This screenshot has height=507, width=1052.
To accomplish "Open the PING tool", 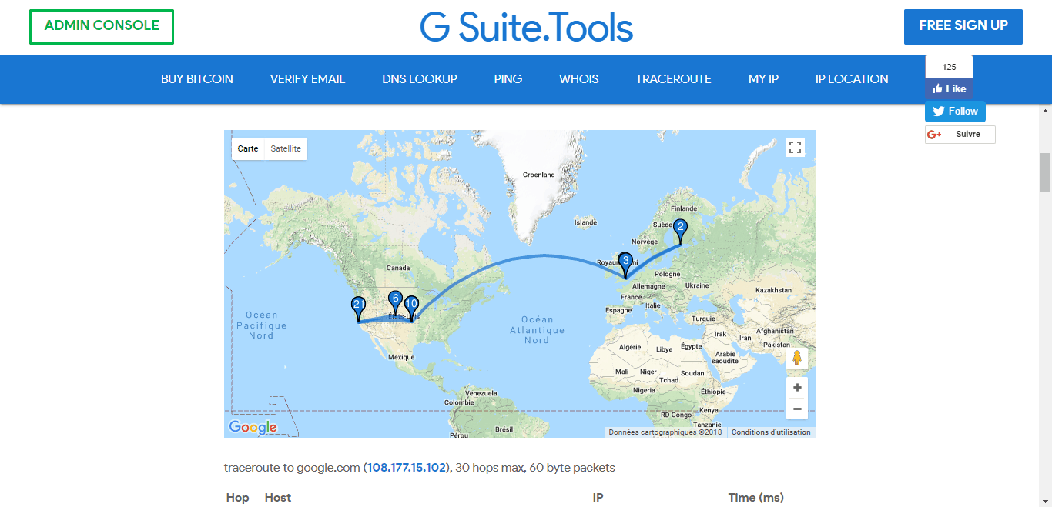I will tap(508, 78).
